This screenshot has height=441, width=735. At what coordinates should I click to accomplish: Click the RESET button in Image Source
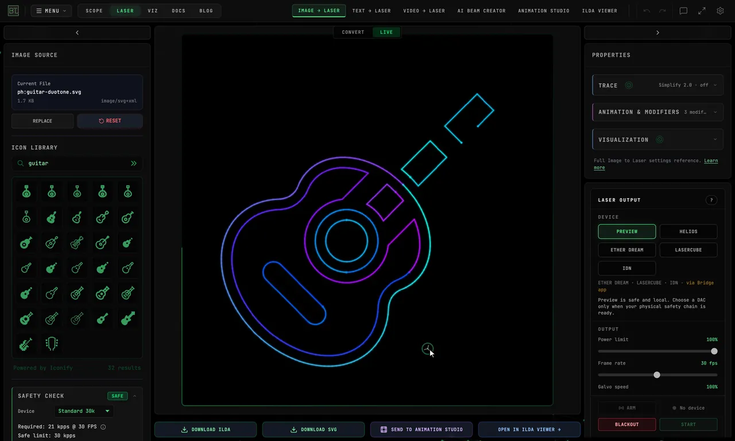coord(110,121)
